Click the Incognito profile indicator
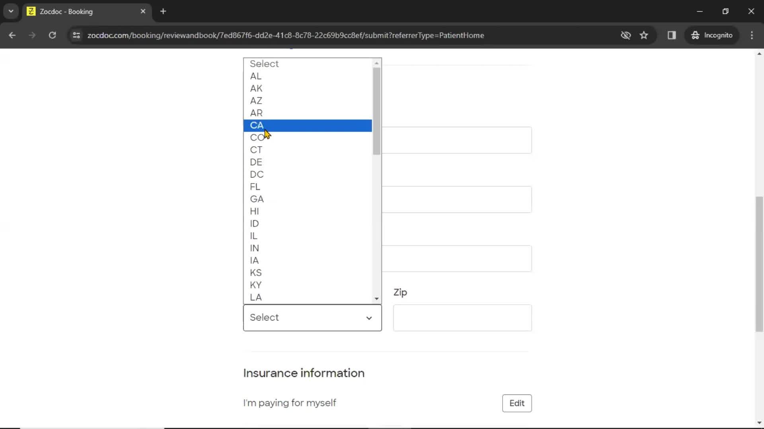The image size is (764, 429). [712, 35]
